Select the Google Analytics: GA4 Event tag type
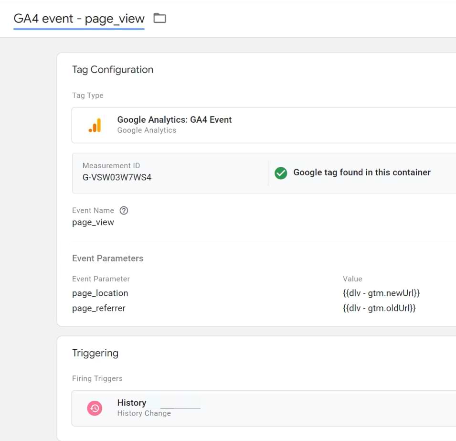The image size is (456, 441). (x=174, y=120)
